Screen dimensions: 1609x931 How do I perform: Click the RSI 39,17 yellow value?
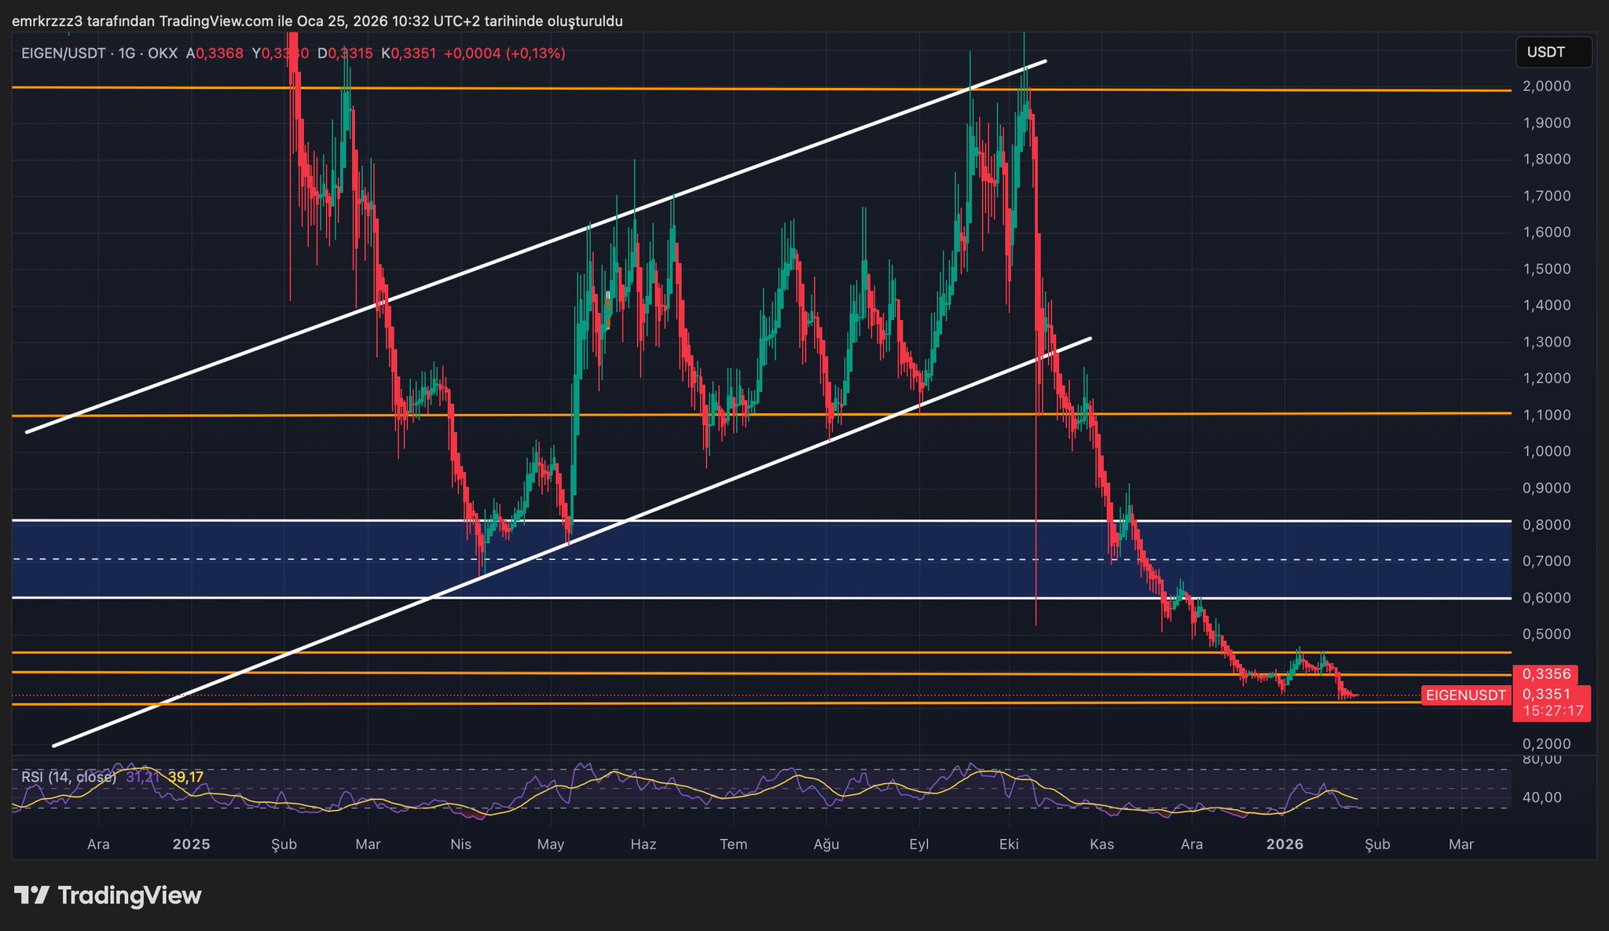pos(185,777)
